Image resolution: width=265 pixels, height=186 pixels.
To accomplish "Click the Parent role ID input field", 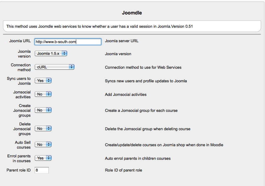I will click(x=42, y=170).
